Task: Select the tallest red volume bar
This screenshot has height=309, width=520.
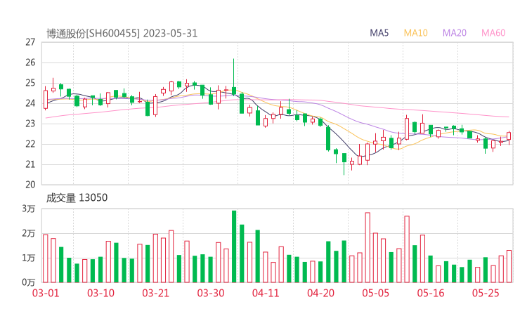Action: pos(368,248)
